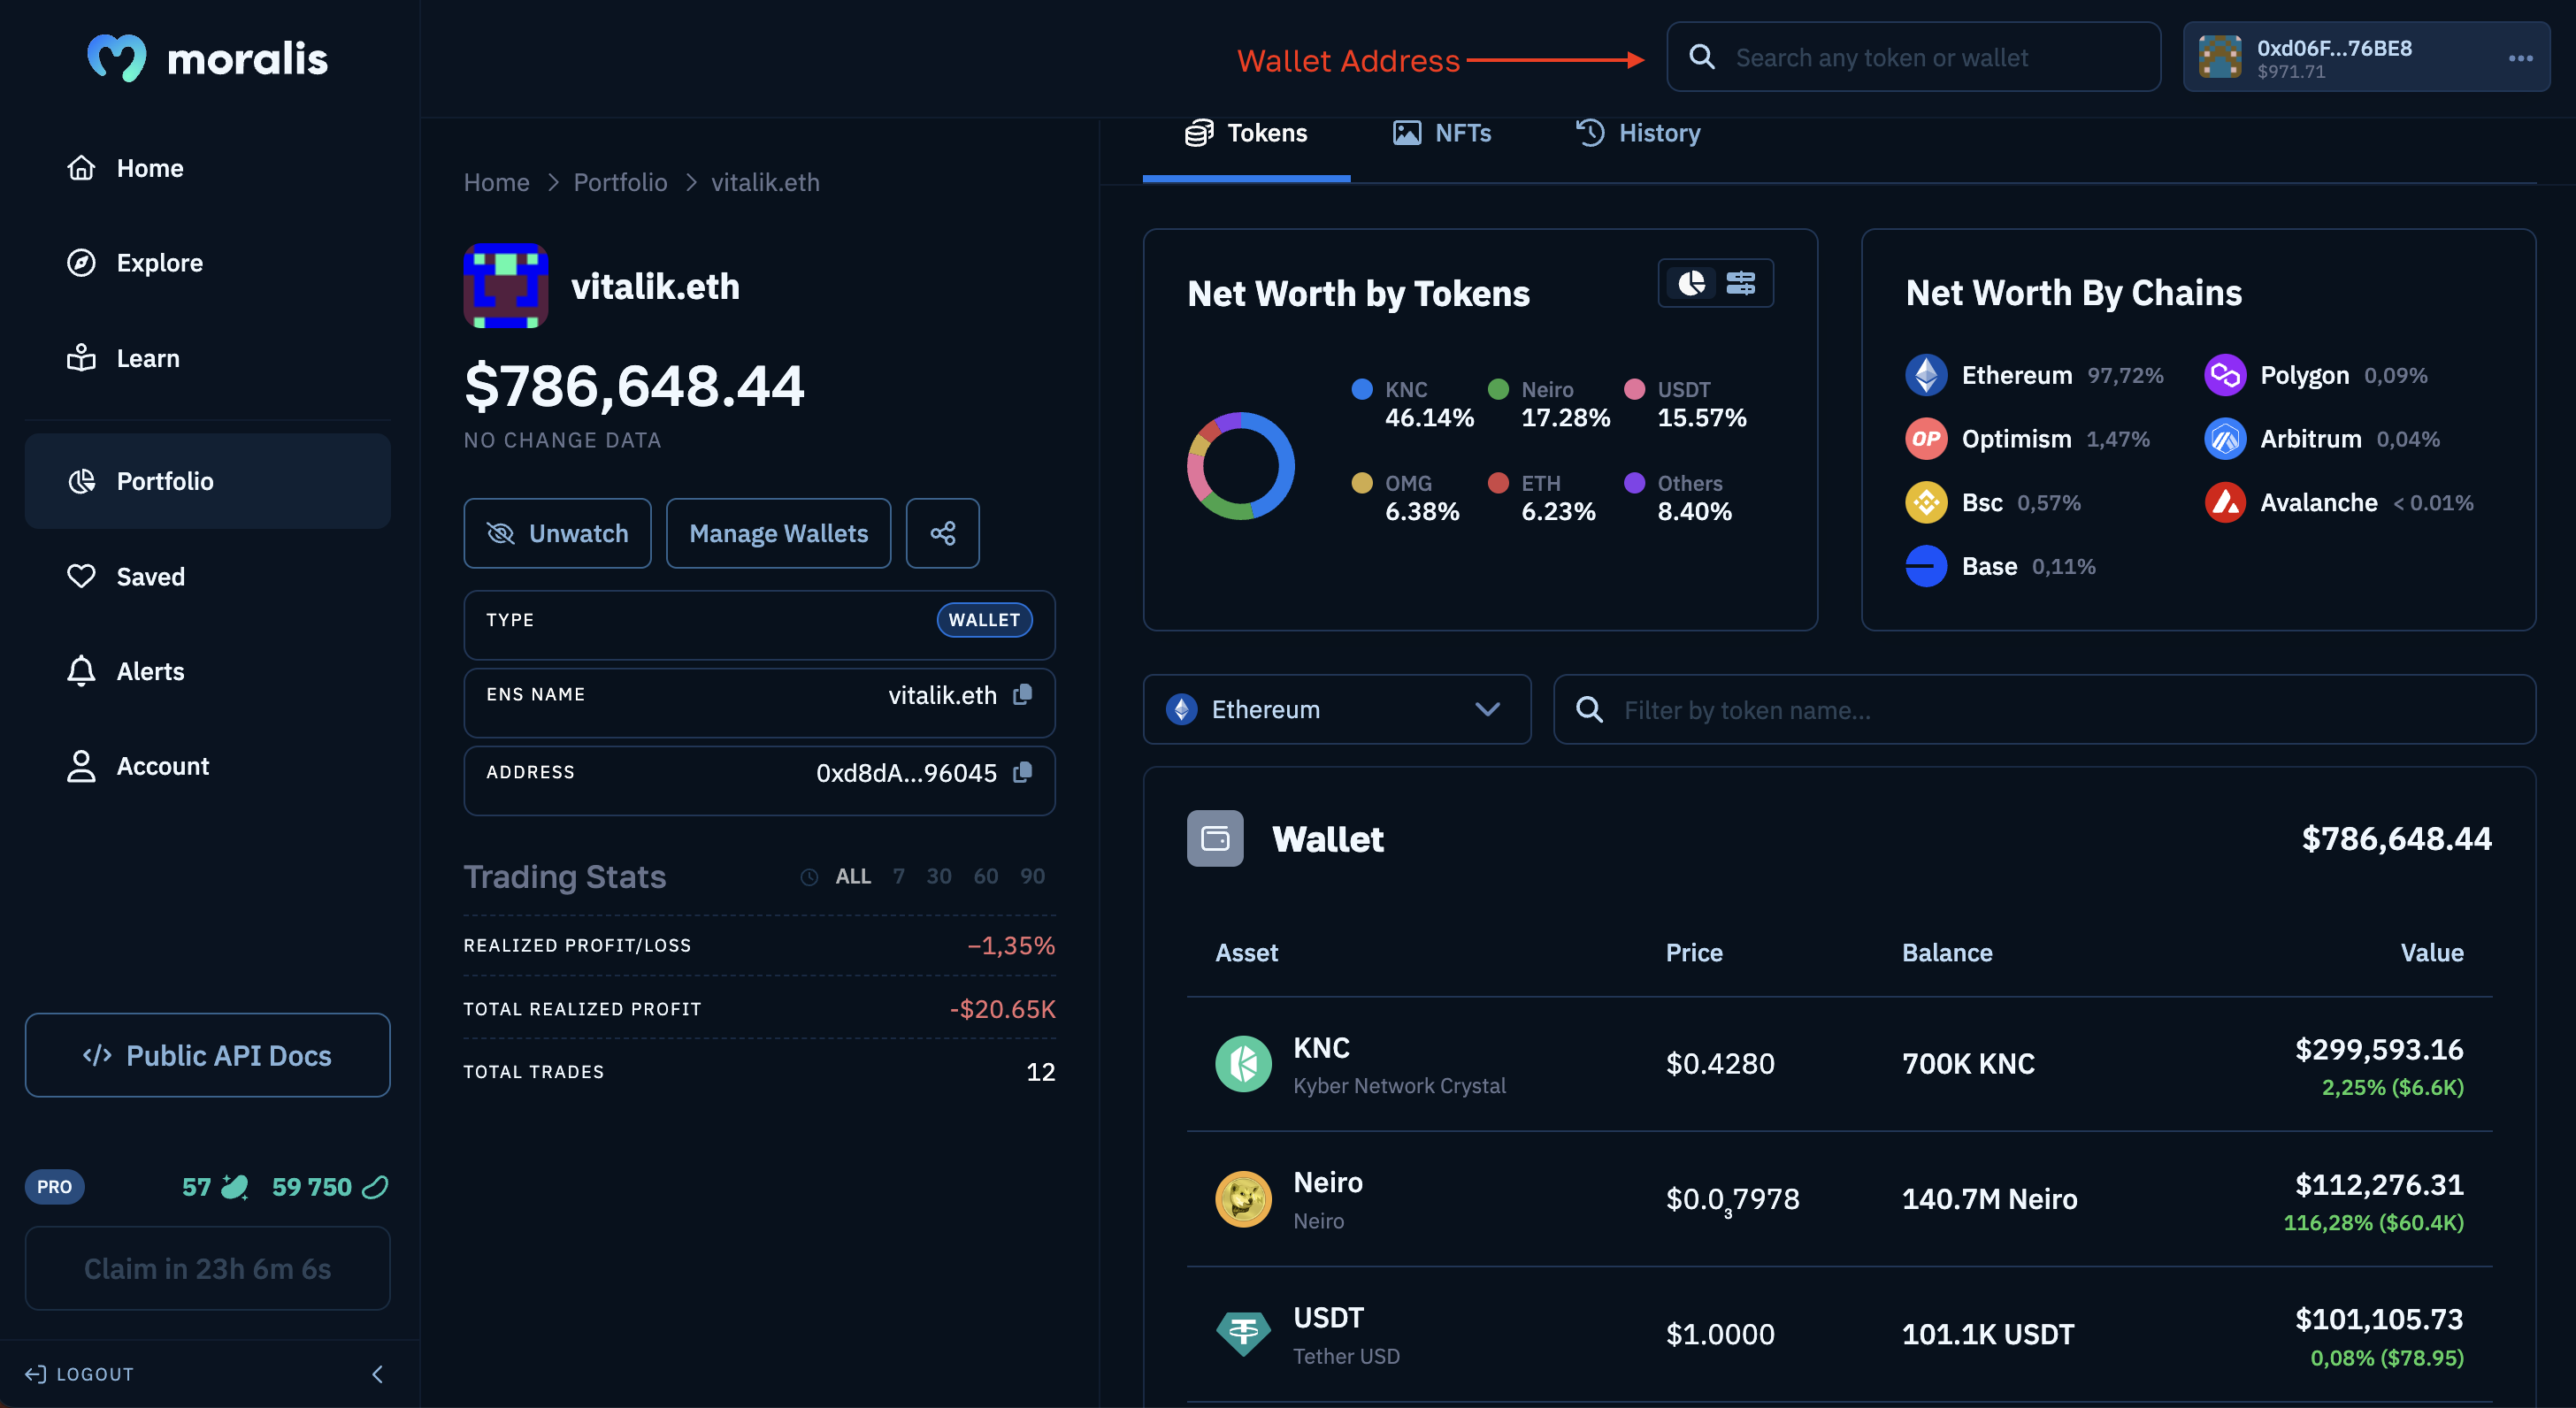
Task: Click the yellow OMG legend dot
Action: 1362,483
